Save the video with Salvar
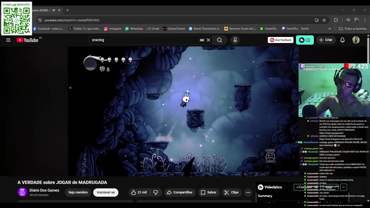This screenshot has height=208, width=370. coord(209,192)
